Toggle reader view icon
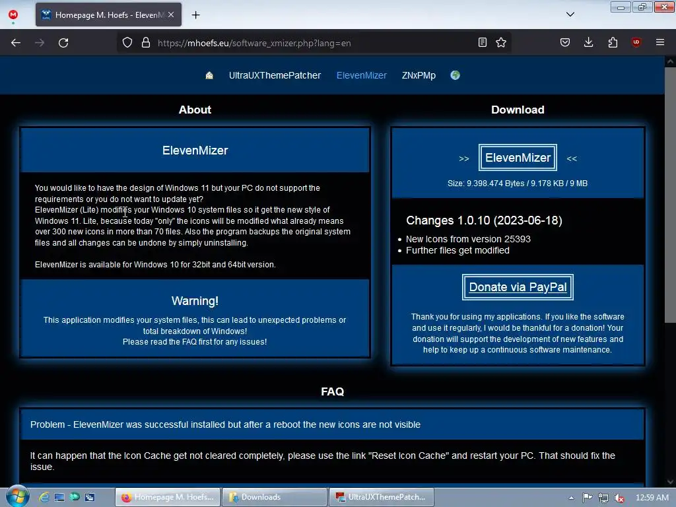This screenshot has height=507, width=676. [x=483, y=42]
